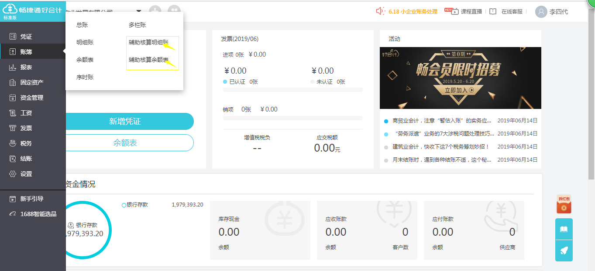Open the 报表 reports chart icon
595x271 pixels.
[13, 67]
